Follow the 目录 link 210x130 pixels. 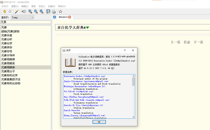click(x=187, y=42)
